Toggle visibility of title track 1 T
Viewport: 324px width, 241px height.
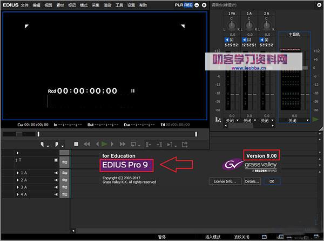click(x=56, y=160)
